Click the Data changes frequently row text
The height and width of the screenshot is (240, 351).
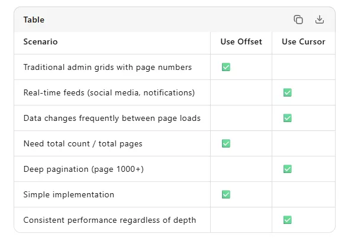(112, 118)
